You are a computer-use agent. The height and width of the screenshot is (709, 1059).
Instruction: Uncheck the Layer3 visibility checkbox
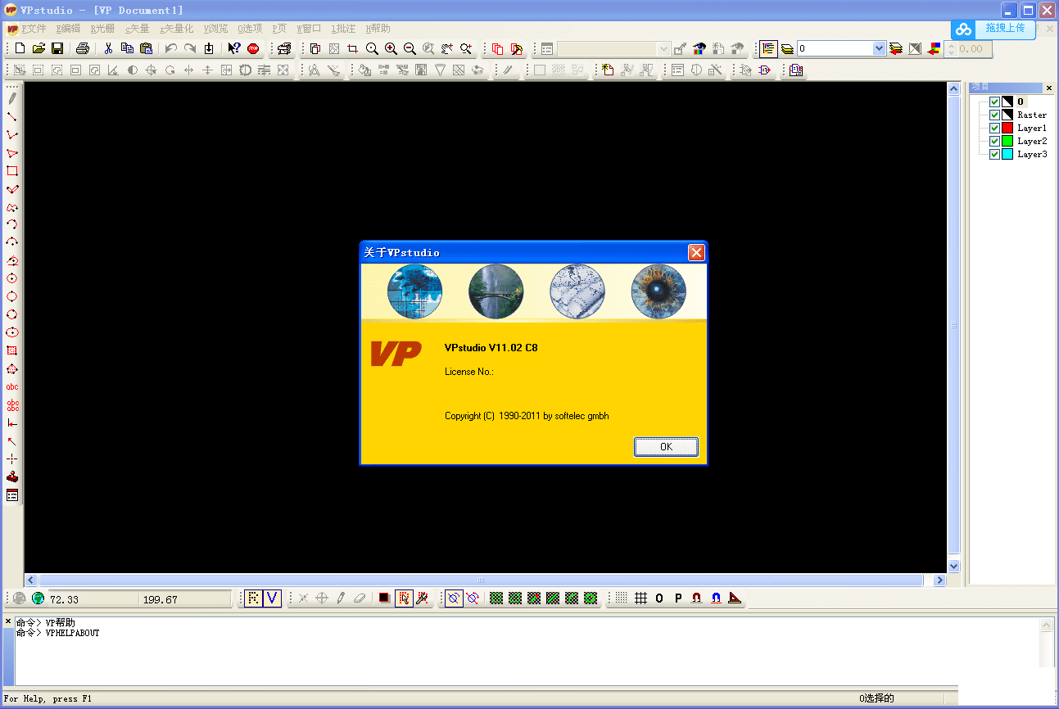[x=994, y=154]
